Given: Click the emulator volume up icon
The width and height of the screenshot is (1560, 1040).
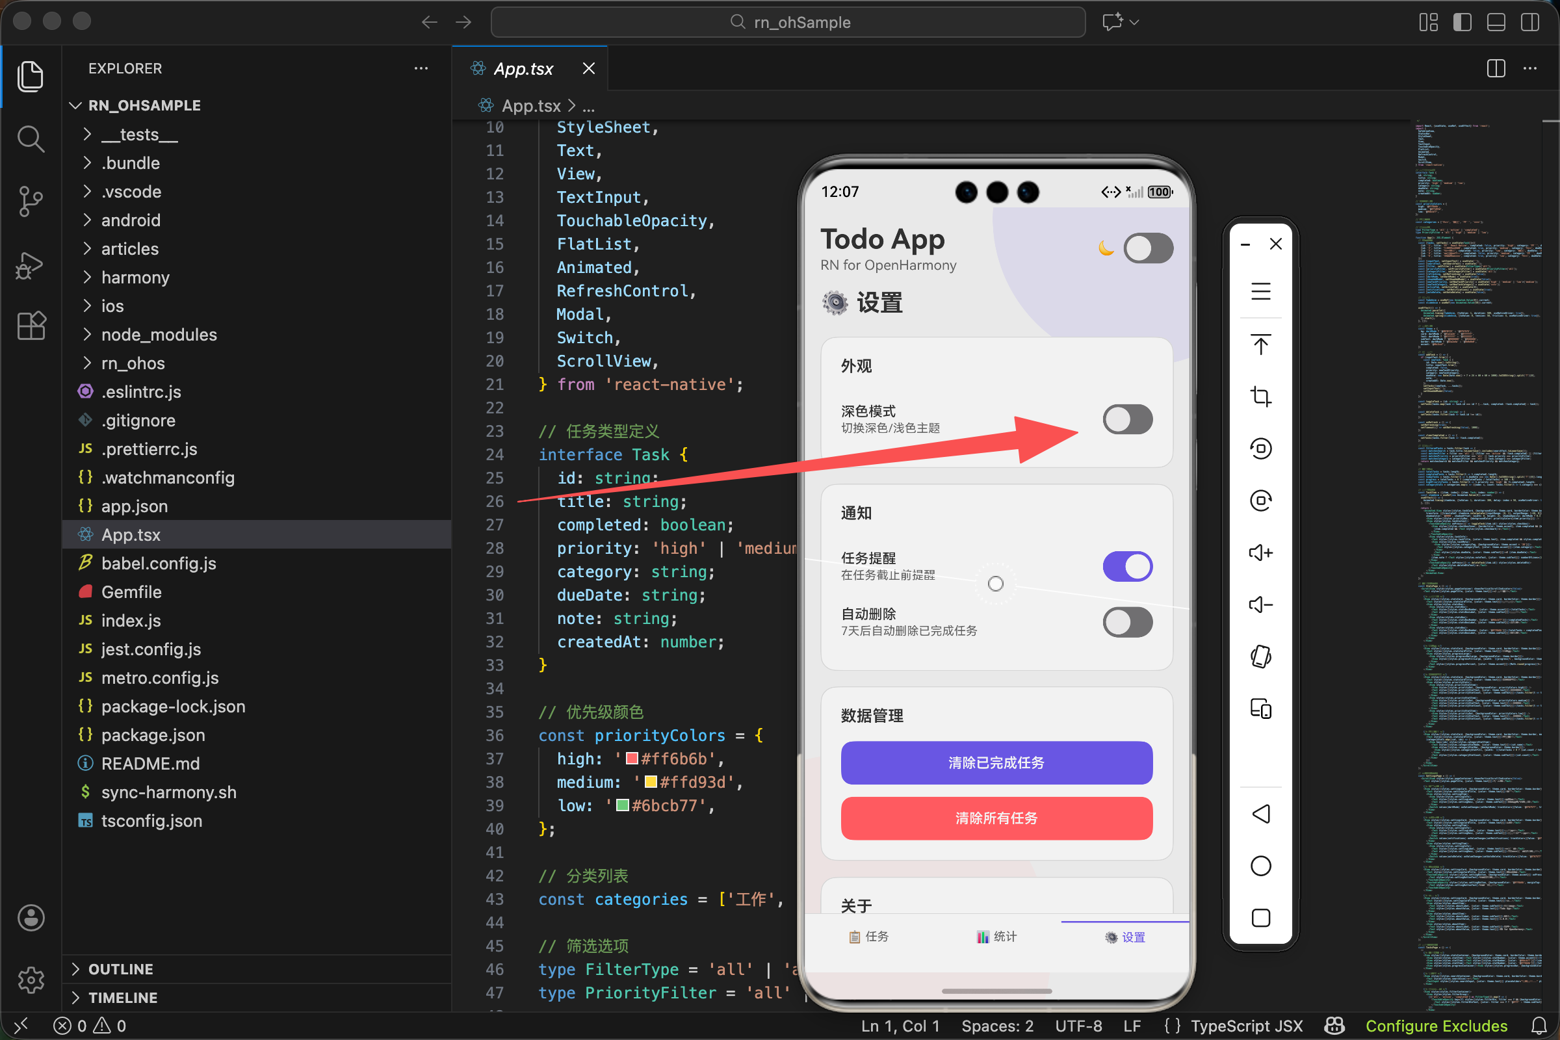Looking at the screenshot, I should (x=1260, y=552).
